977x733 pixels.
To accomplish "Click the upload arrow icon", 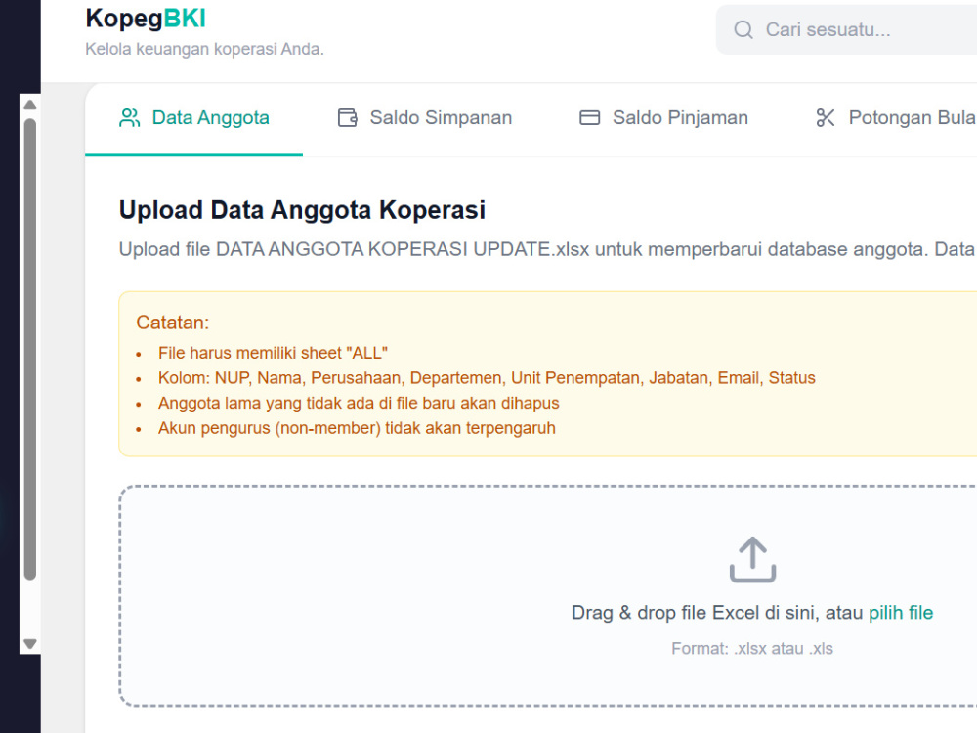I will pyautogui.click(x=752, y=559).
